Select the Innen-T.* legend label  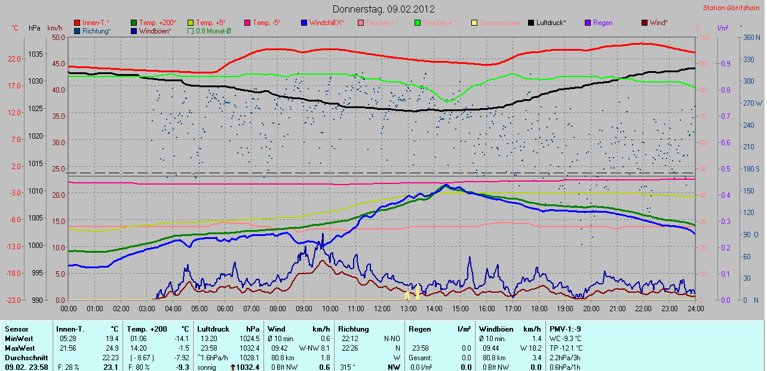96,23
